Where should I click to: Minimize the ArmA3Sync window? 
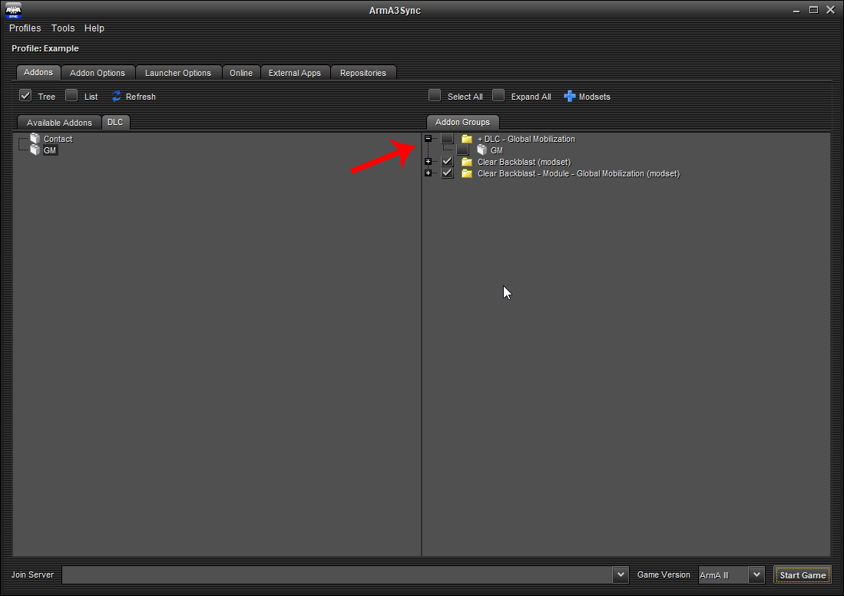796,10
